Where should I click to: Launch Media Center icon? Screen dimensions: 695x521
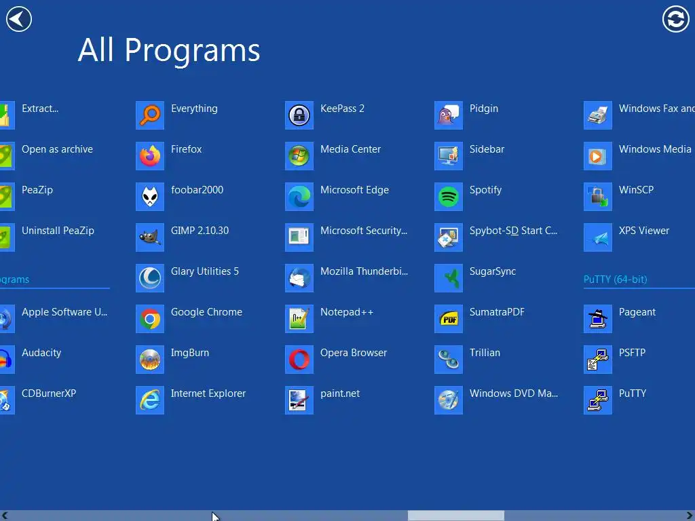click(299, 156)
